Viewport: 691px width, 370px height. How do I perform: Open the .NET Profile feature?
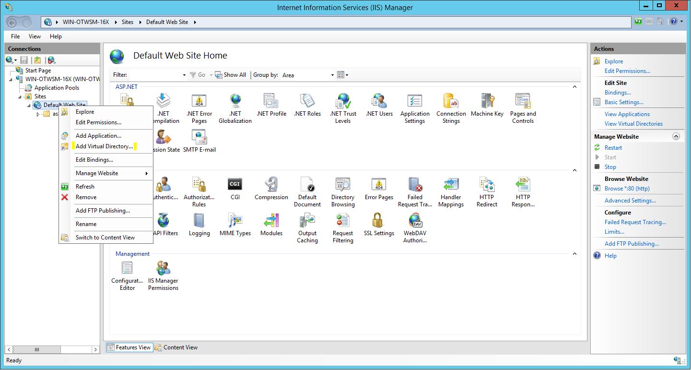pyautogui.click(x=271, y=105)
